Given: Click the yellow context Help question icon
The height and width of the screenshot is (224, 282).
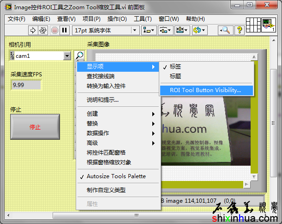Looking at the screenshot, I should click(240, 30).
